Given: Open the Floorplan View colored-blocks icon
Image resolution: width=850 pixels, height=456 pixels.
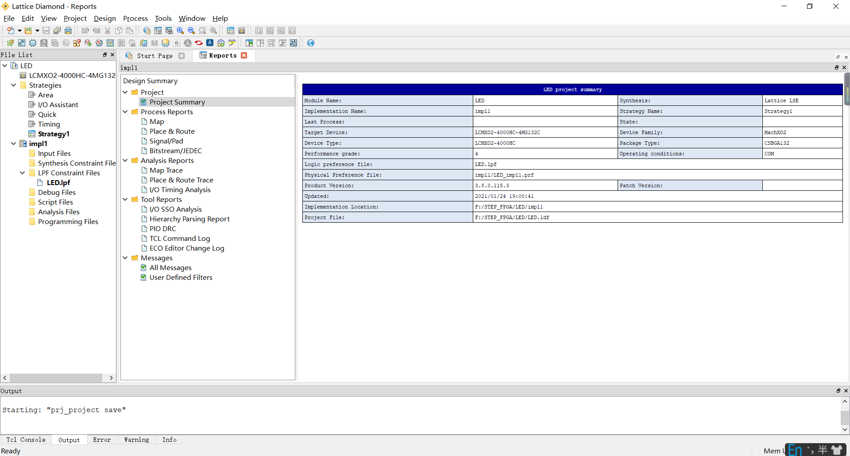Looking at the screenshot, I should (x=77, y=43).
